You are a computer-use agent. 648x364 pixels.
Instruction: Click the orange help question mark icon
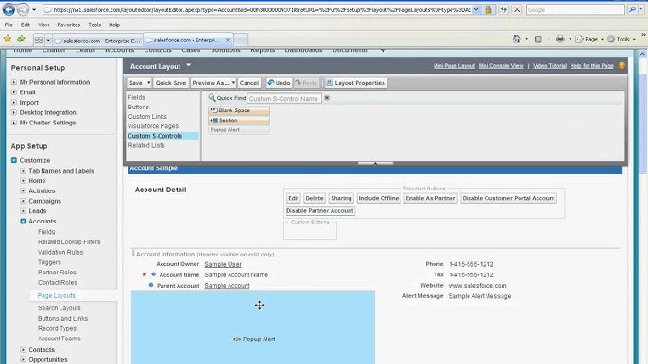(622, 66)
